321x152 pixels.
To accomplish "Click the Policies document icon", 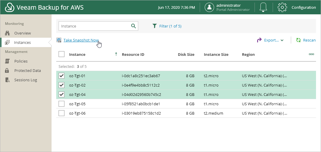I will pyautogui.click(x=7, y=61).
